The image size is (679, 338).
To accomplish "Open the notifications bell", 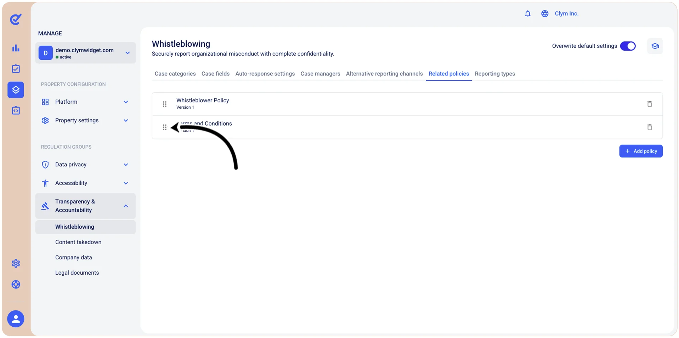I will [527, 13].
